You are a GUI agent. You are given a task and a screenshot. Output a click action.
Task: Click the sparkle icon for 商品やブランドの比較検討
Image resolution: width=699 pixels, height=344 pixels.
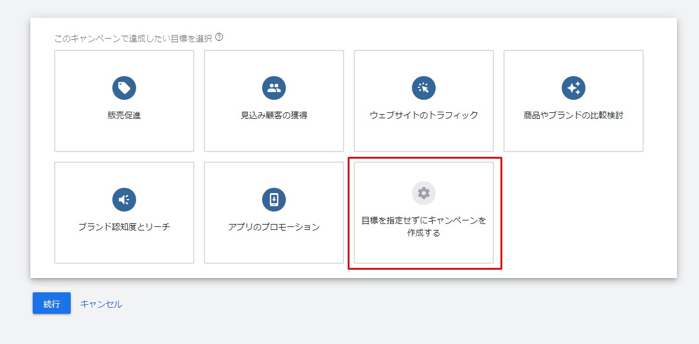pos(574,88)
